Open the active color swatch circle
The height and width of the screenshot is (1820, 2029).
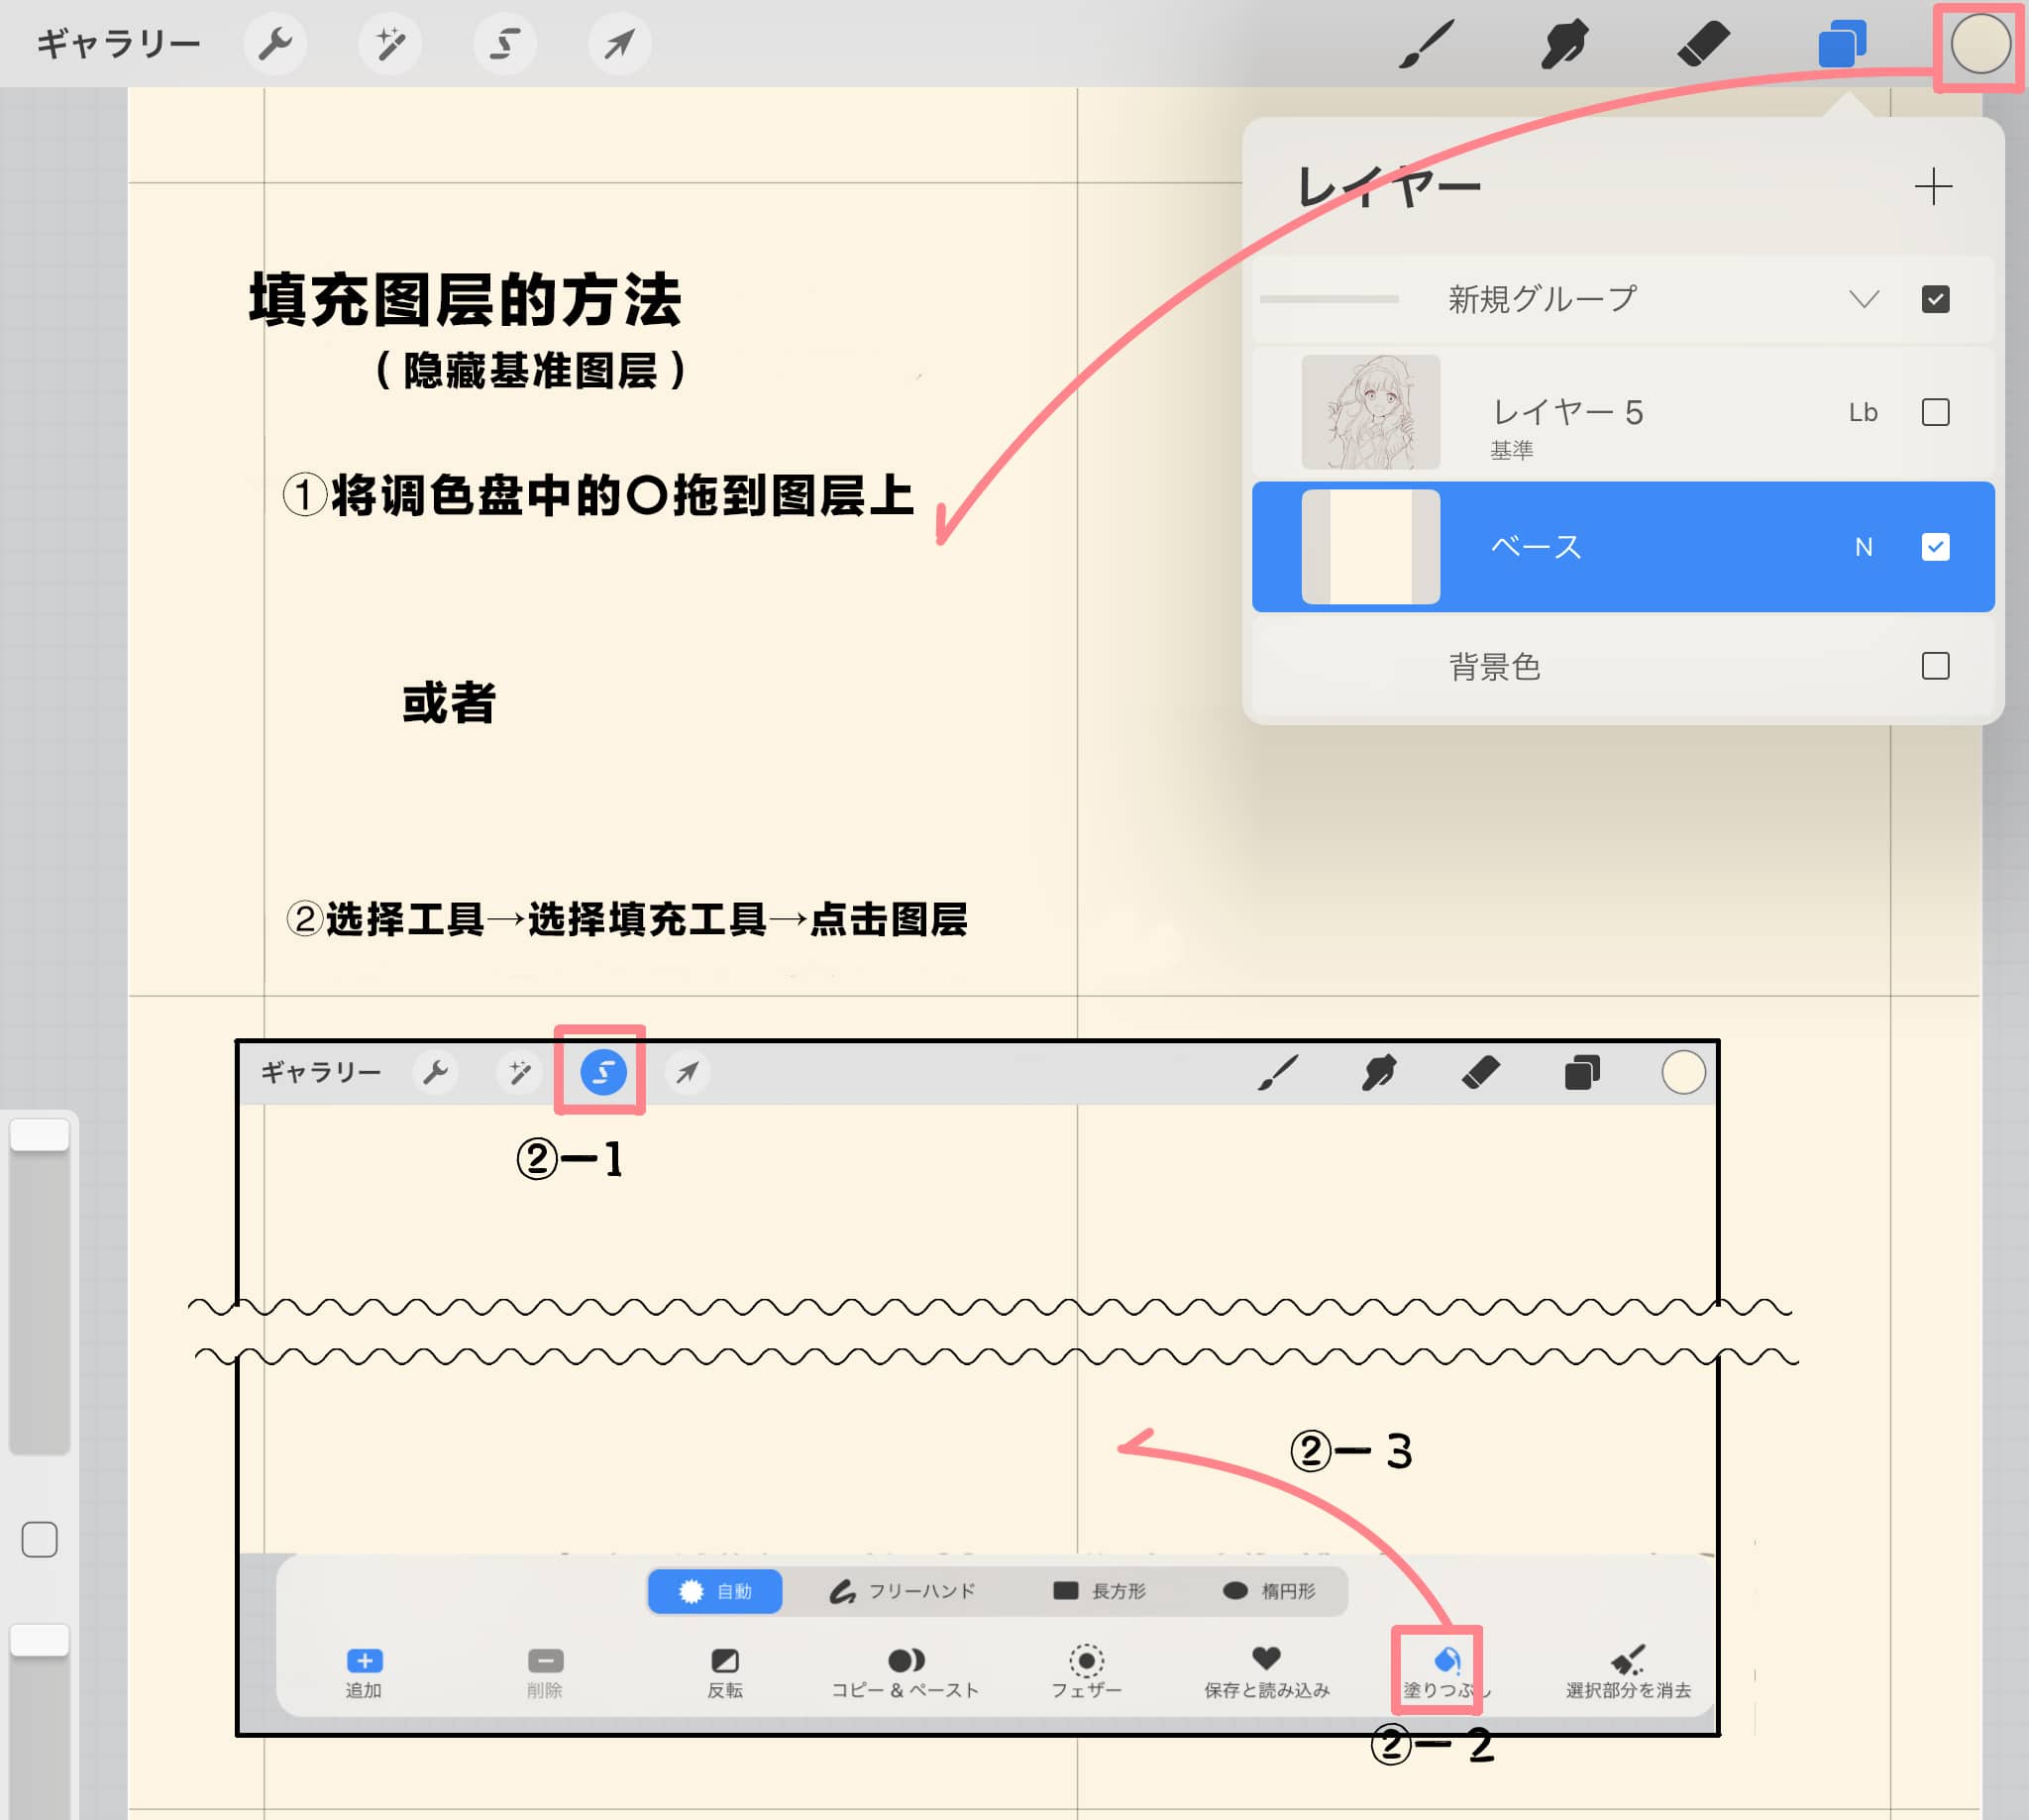click(x=1980, y=44)
